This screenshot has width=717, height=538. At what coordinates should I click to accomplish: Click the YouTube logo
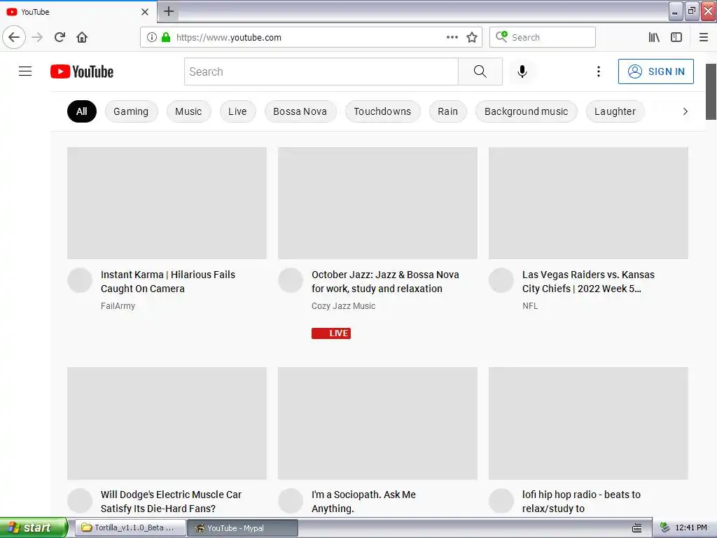[82, 71]
